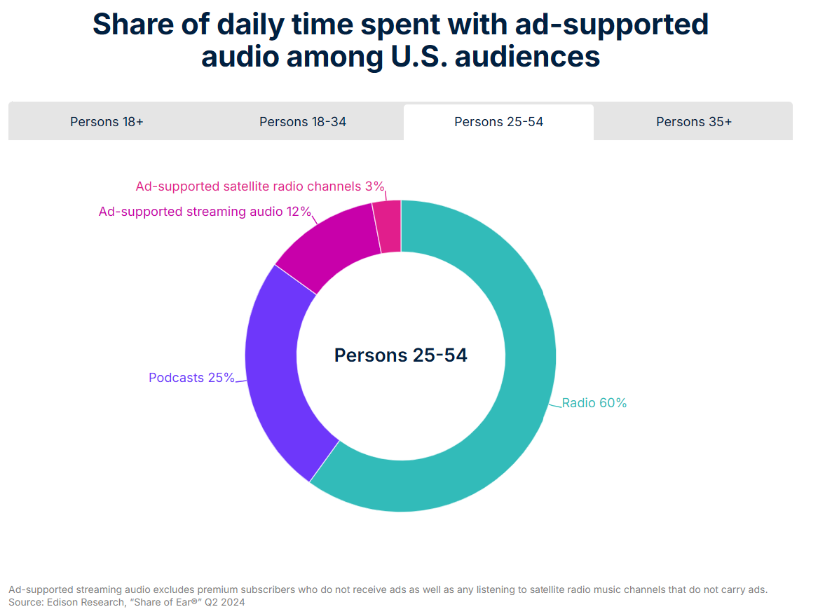
Task: Open the Persons 25-54 tab
Action: coord(498,122)
